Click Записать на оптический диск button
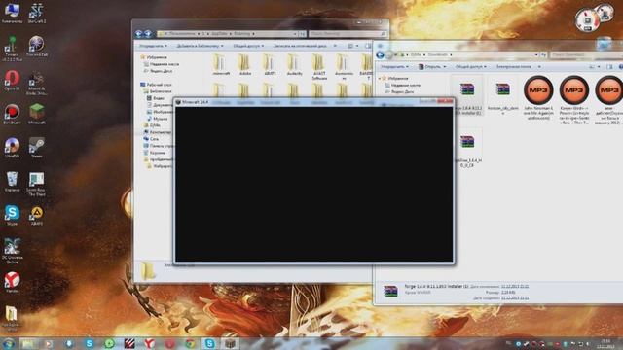623x350 pixels. pos(300,46)
